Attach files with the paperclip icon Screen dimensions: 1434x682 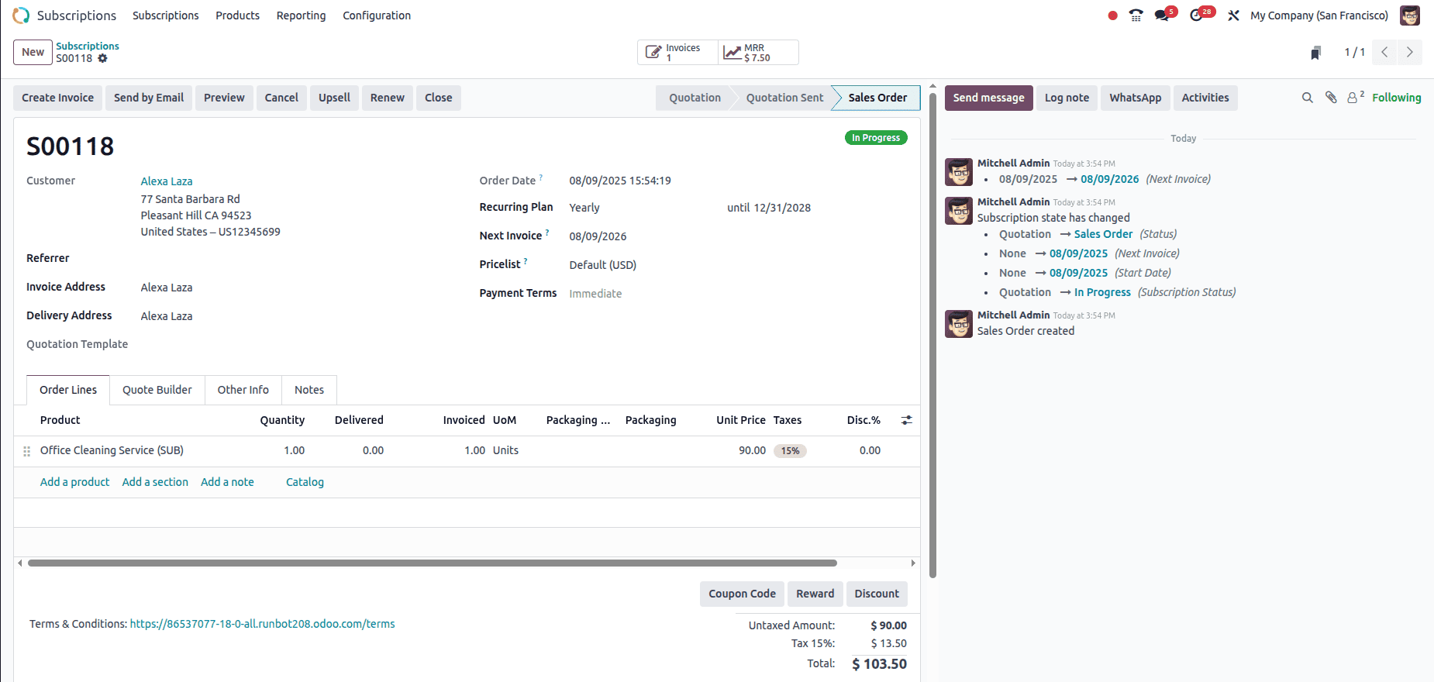pos(1331,98)
